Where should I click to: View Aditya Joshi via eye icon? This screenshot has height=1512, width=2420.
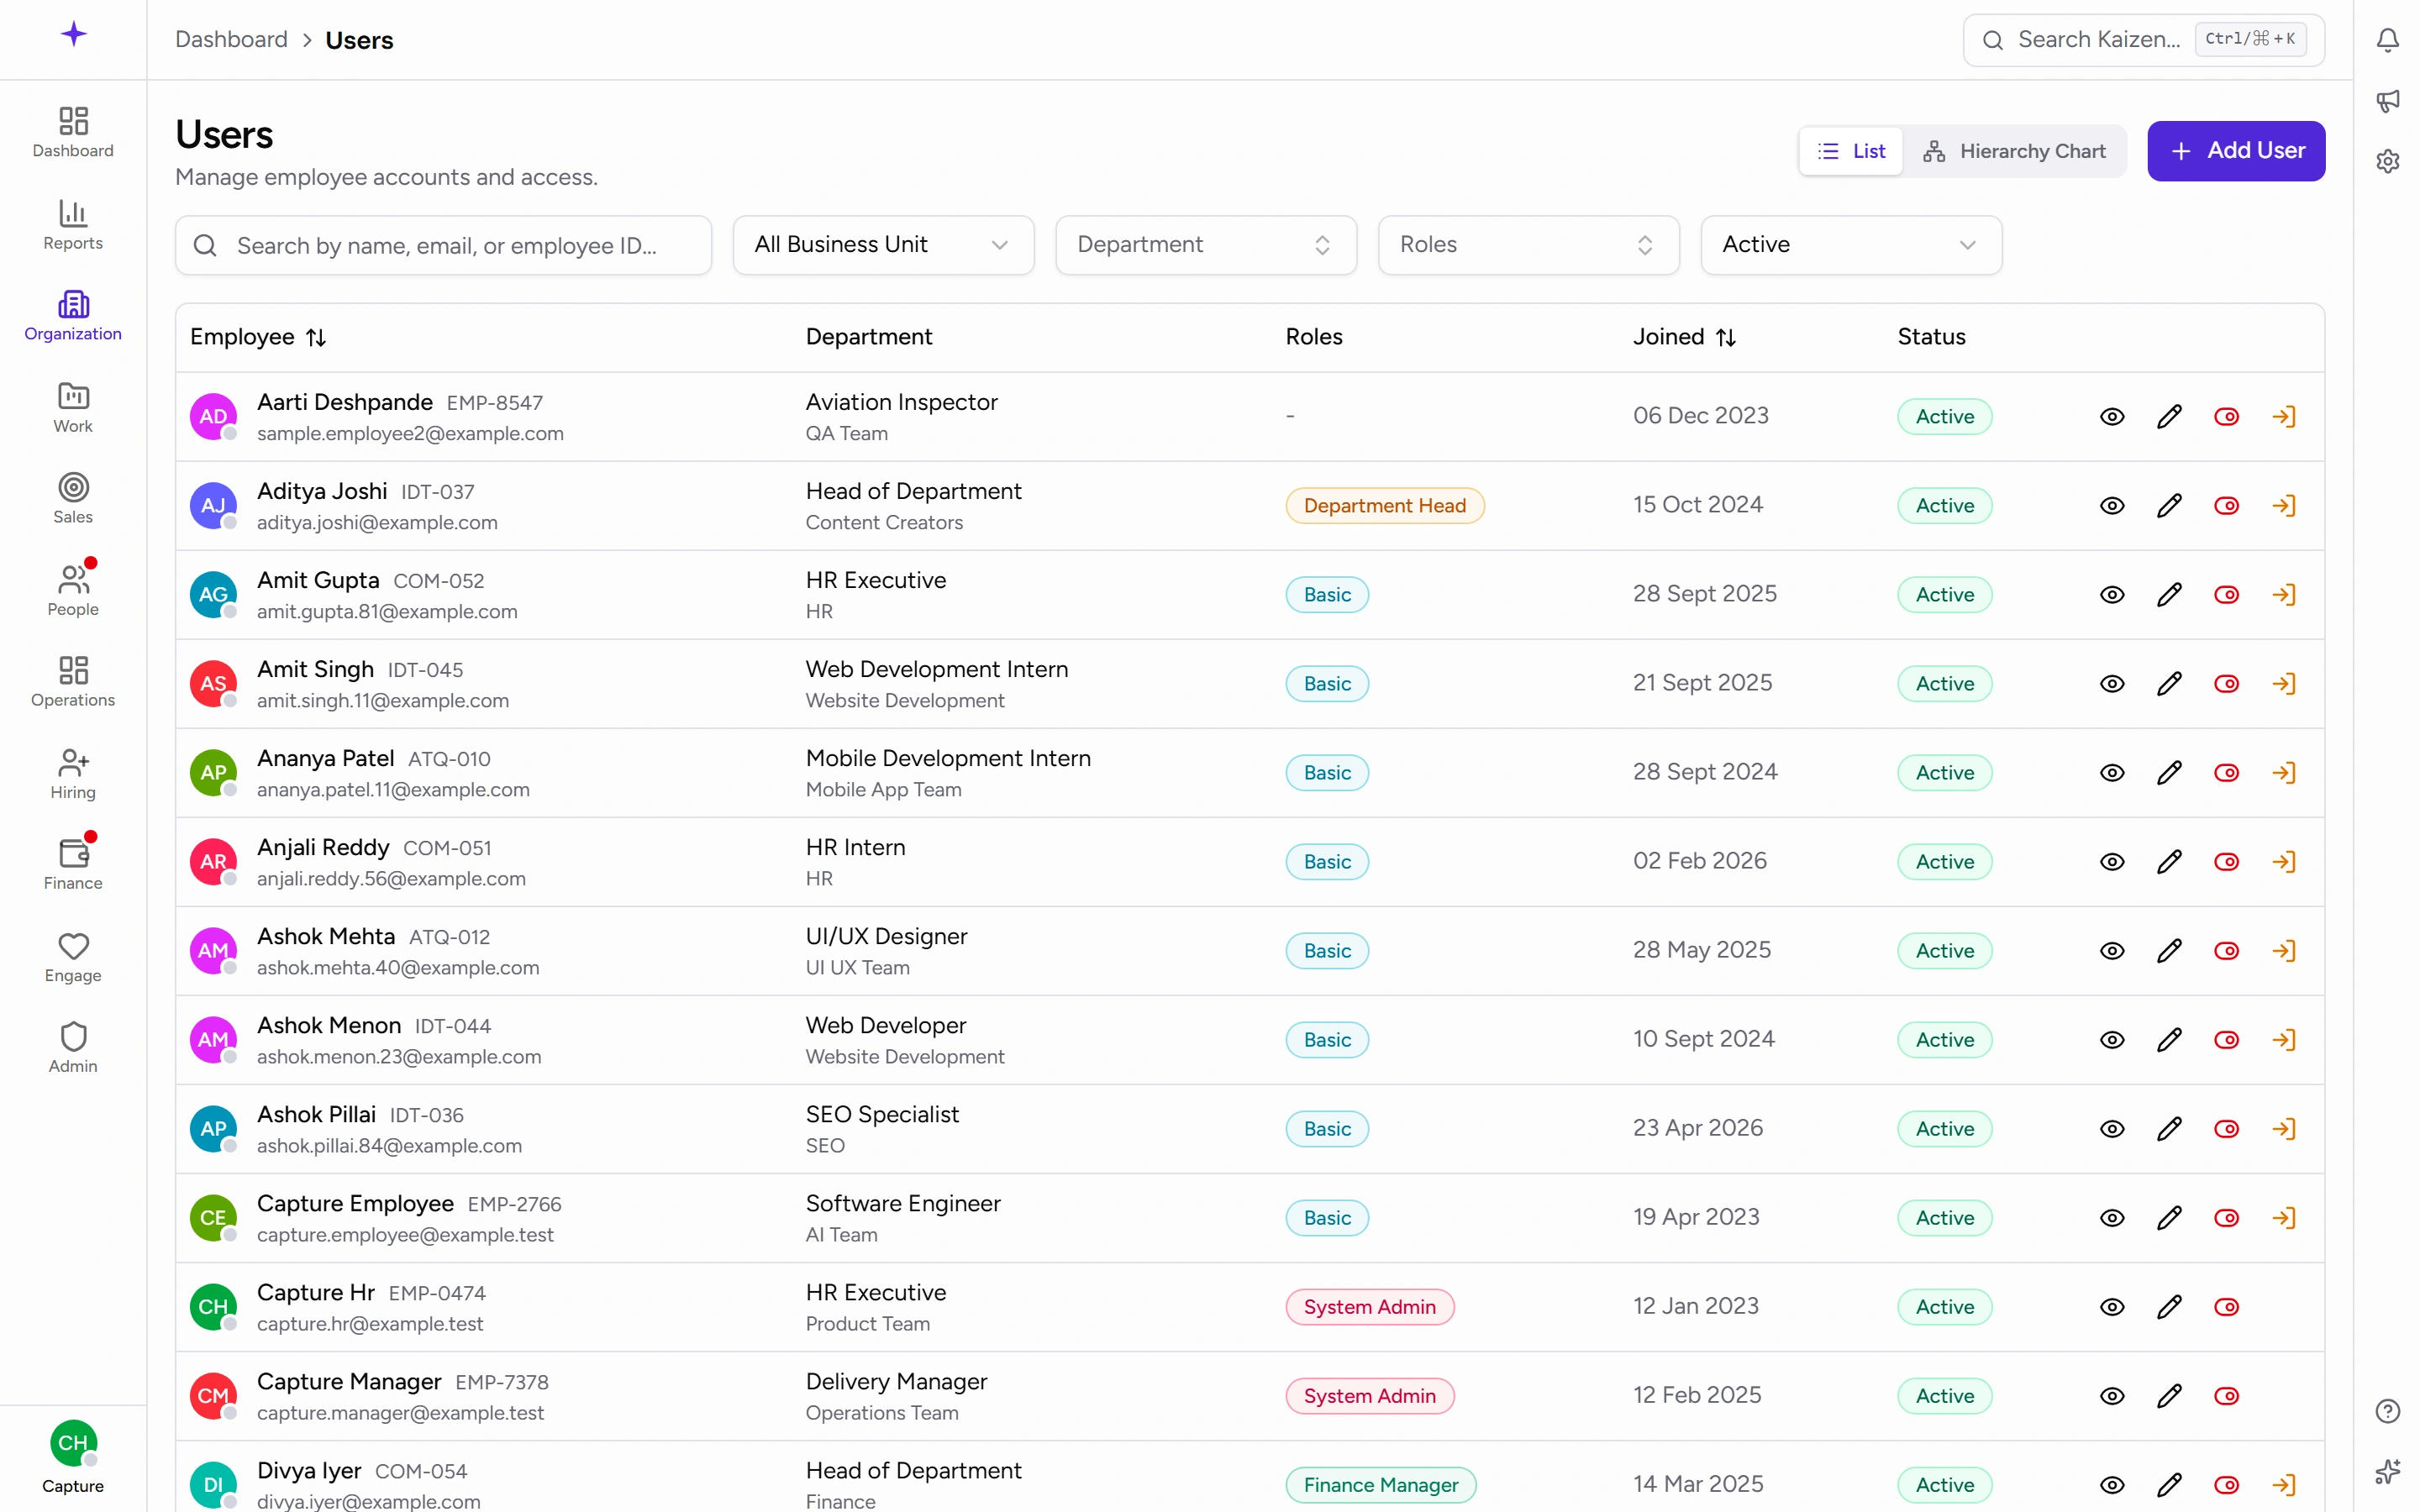[x=2112, y=506]
